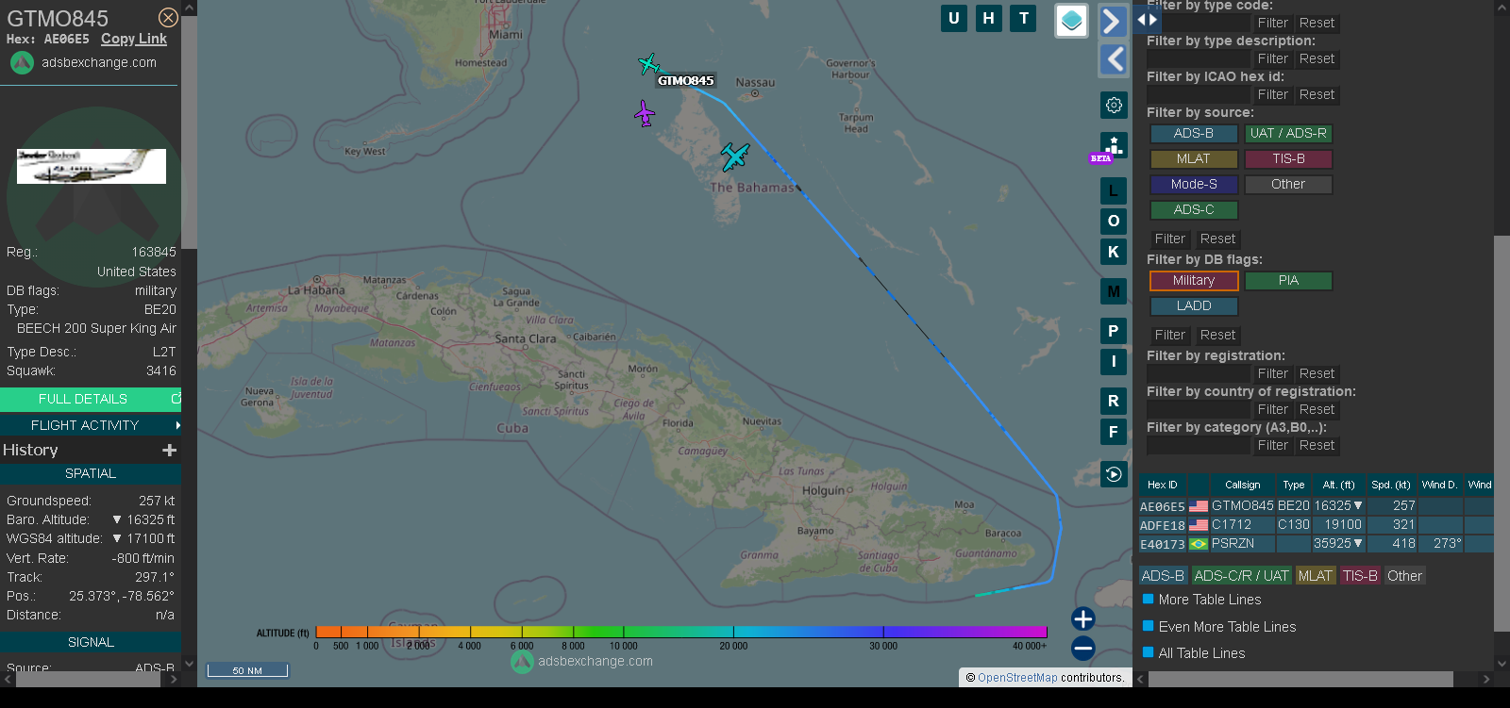
Task: Toggle the F map button
Action: [1114, 432]
